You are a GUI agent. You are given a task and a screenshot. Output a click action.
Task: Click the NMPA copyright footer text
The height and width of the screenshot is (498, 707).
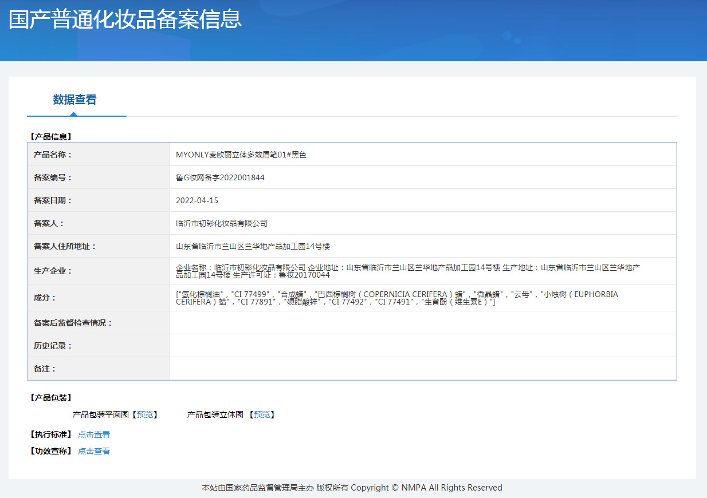[x=352, y=488]
